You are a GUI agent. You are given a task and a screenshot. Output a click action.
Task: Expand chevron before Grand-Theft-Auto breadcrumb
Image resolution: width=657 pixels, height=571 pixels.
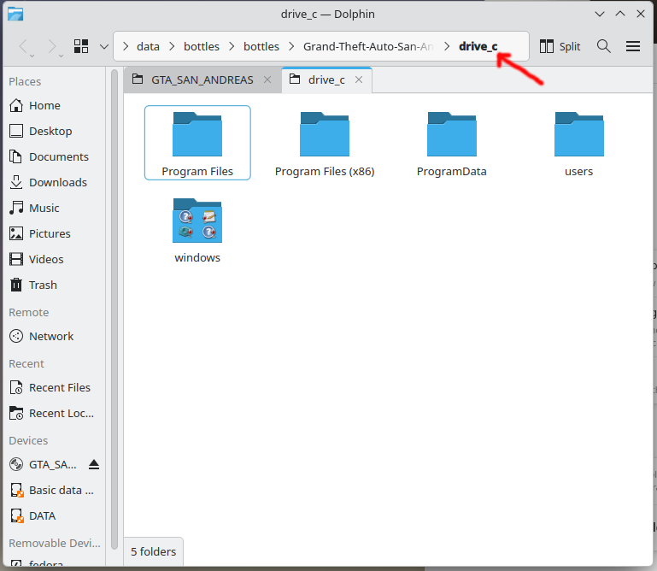click(x=291, y=46)
